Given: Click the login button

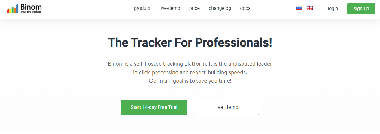Looking at the screenshot, I should (x=333, y=9).
